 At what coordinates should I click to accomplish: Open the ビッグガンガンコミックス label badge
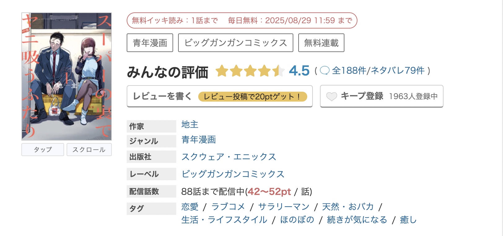click(x=235, y=43)
